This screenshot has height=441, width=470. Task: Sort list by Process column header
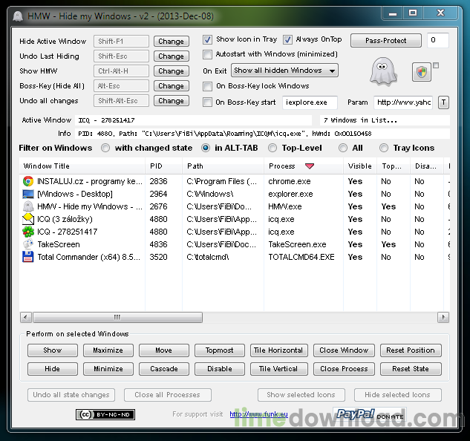304,166
